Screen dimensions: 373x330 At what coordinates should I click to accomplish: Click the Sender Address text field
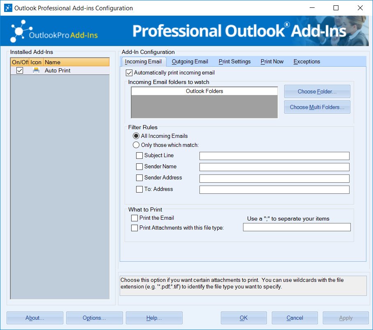[274, 179]
